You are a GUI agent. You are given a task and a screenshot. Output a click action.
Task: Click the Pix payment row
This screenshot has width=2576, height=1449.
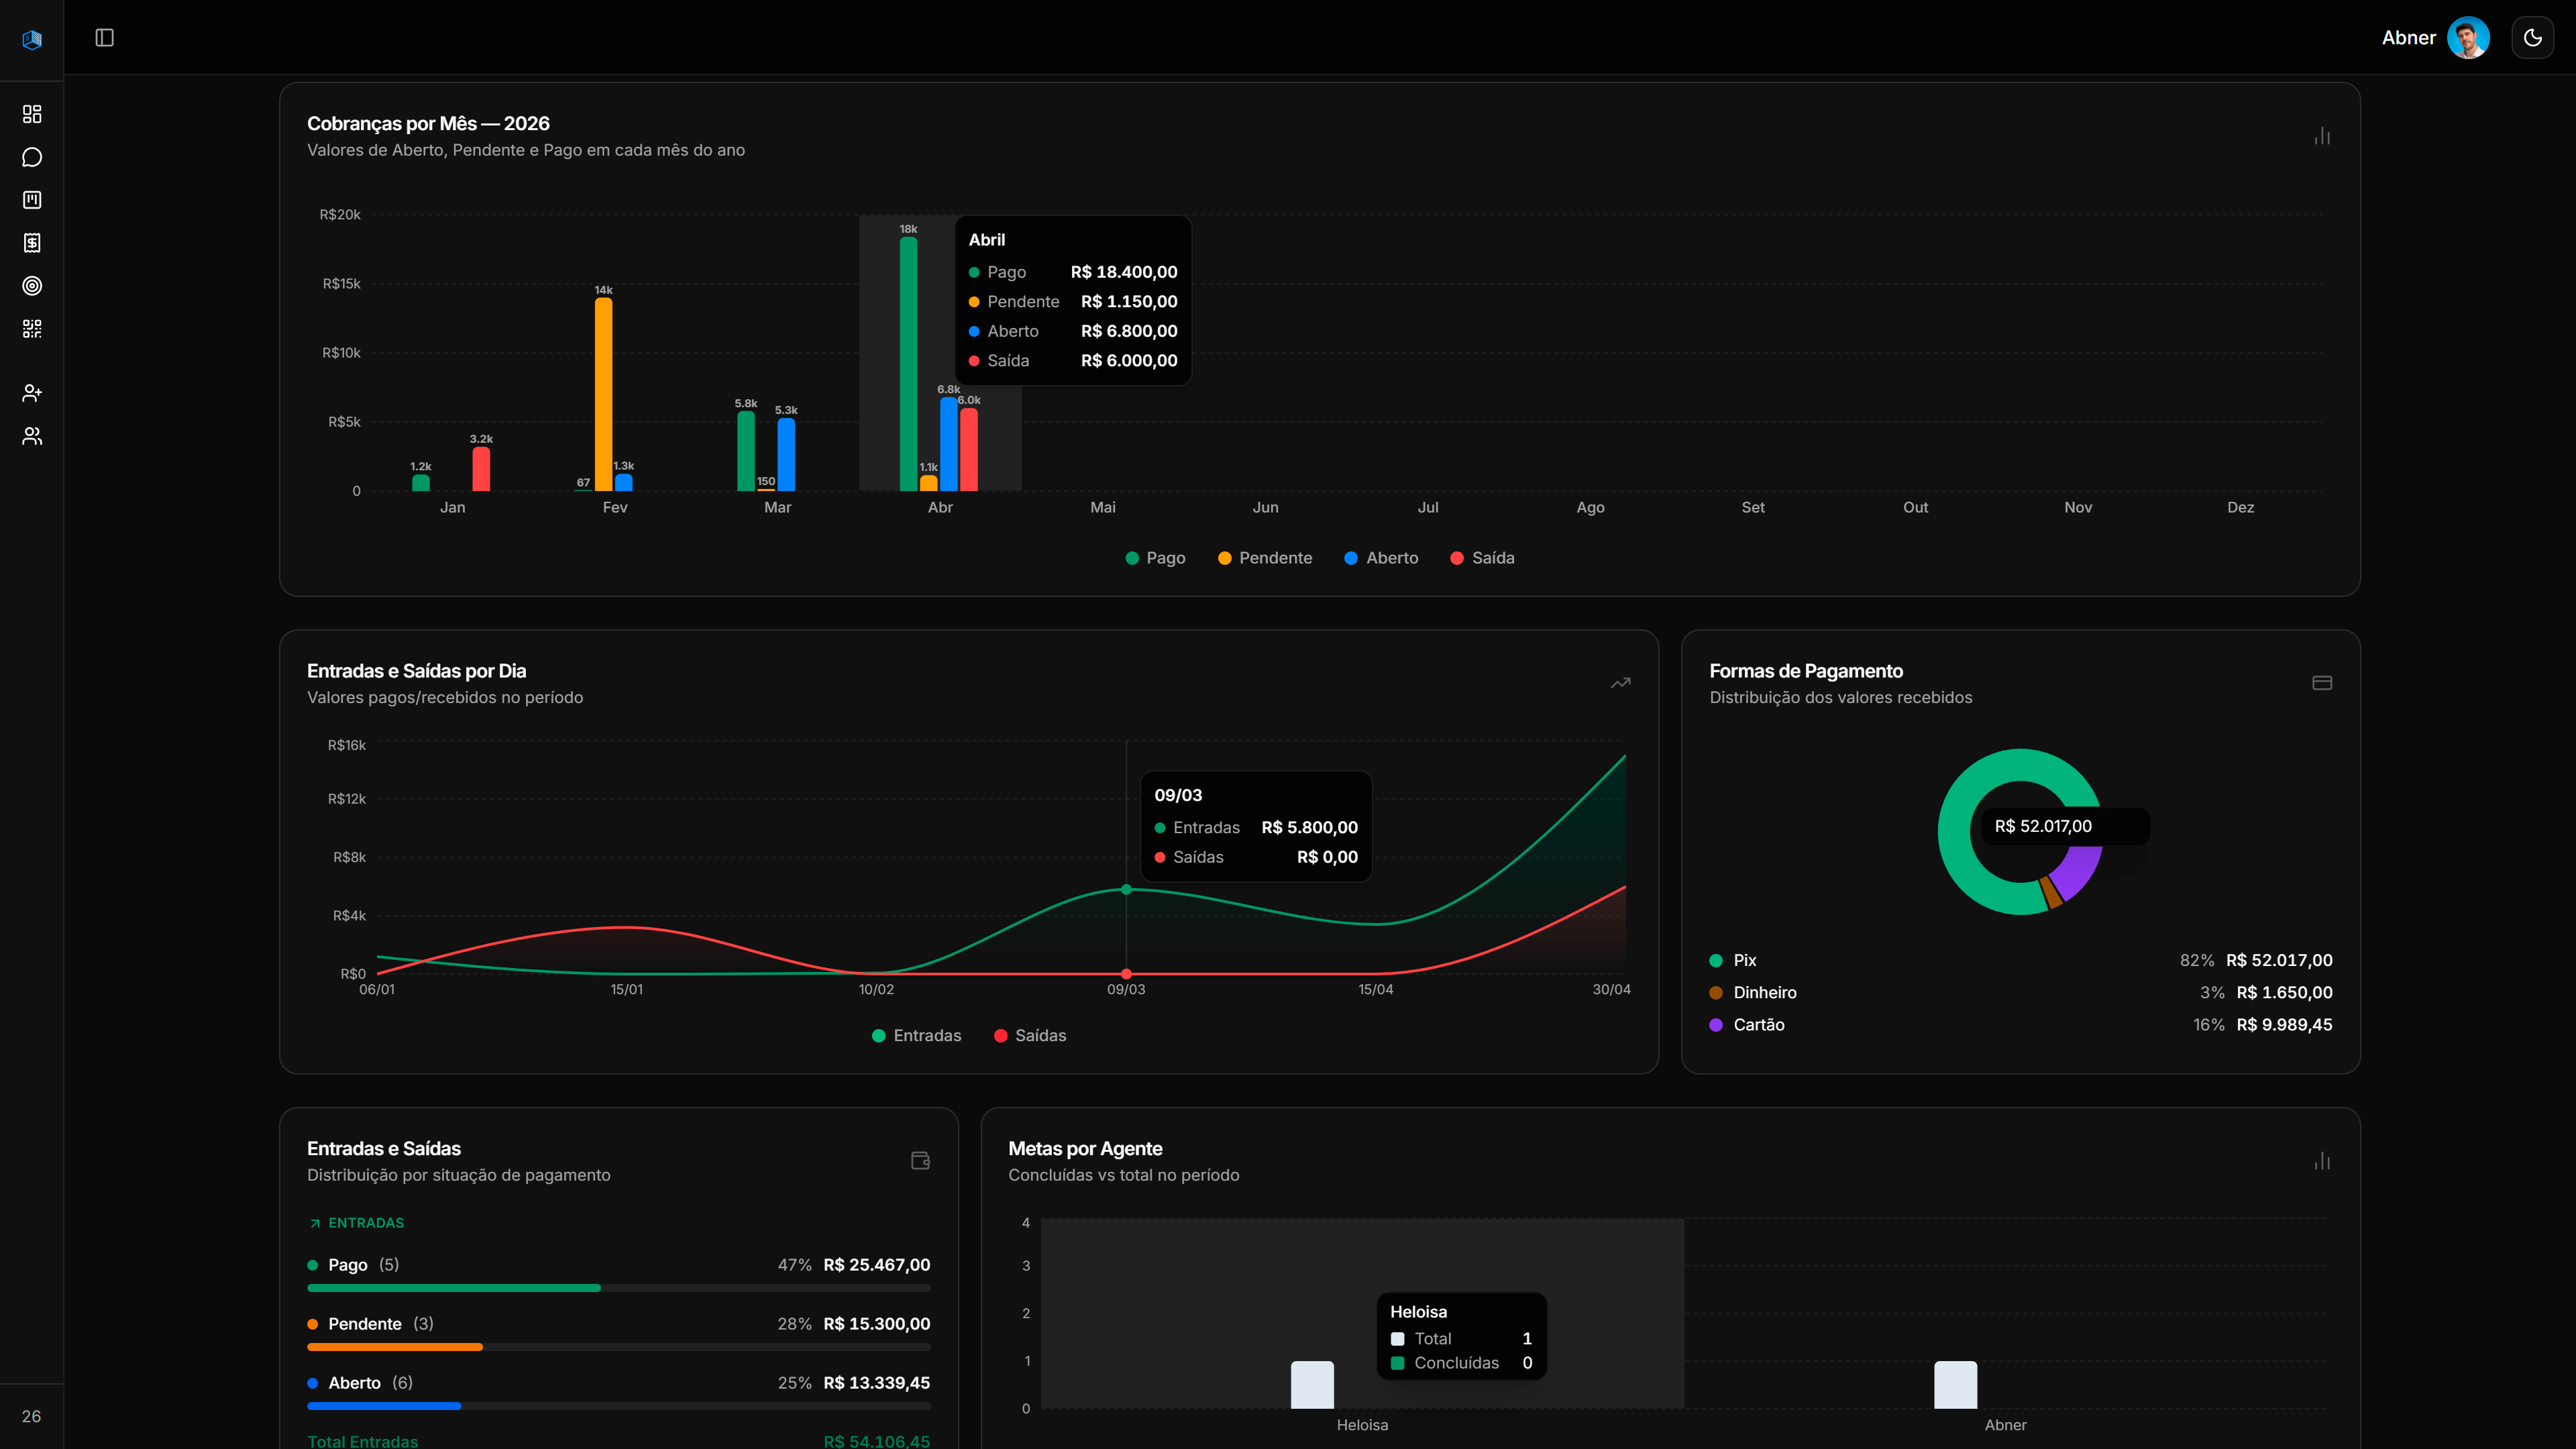(x=2020, y=960)
